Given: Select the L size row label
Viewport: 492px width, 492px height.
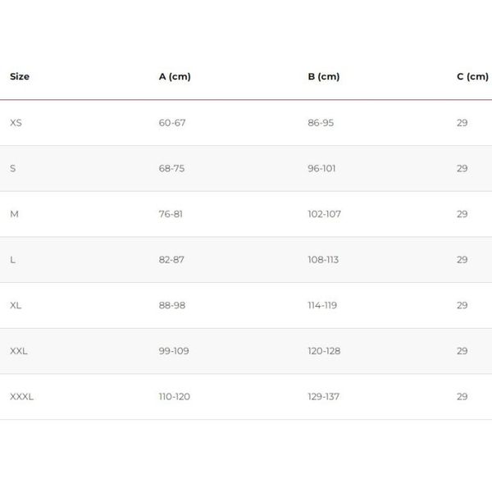Looking at the screenshot, I should tap(12, 260).
